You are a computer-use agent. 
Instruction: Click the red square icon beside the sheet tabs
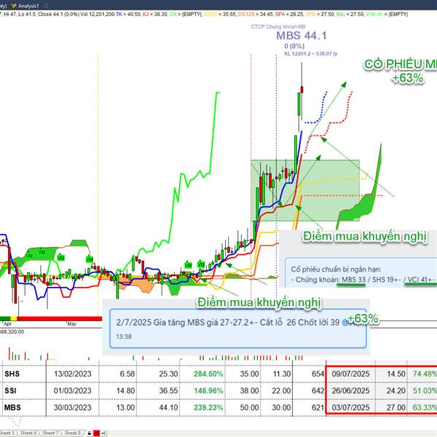pos(96,433)
